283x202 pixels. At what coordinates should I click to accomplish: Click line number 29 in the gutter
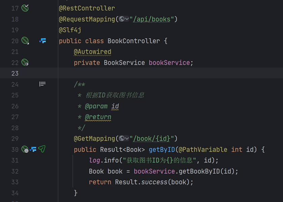click(15, 138)
